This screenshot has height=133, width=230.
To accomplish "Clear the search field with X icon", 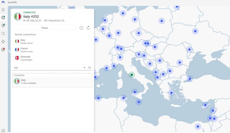I will tap(84, 68).
